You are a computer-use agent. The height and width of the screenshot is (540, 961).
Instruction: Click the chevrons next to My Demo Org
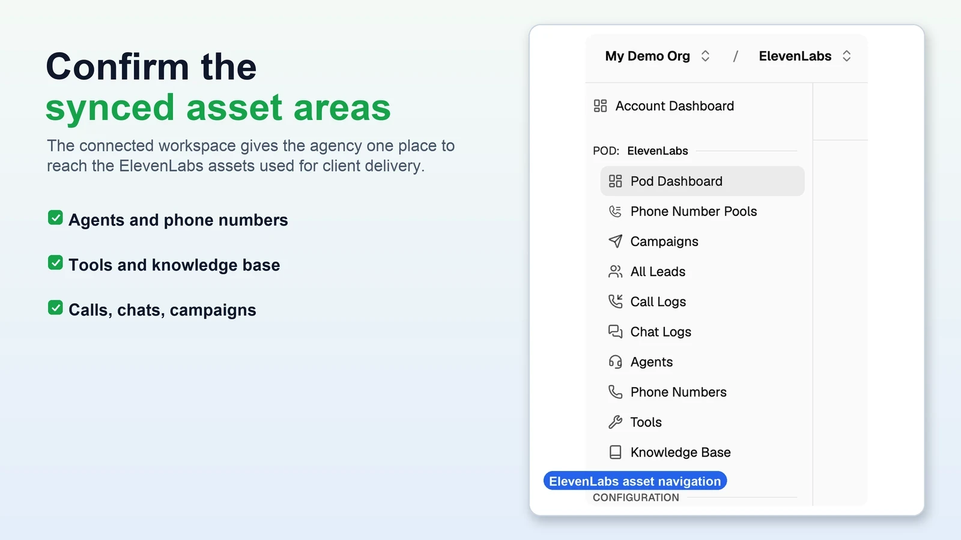[705, 56]
